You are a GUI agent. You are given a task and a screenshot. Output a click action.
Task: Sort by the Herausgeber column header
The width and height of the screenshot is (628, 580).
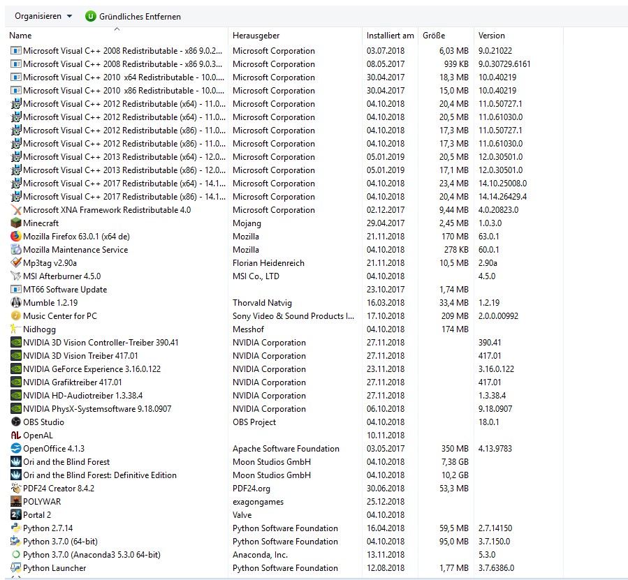256,36
